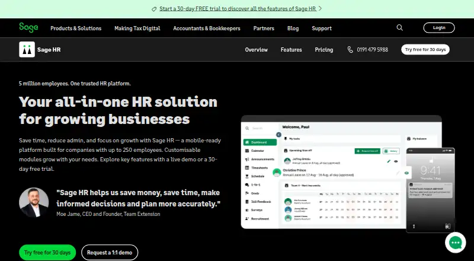Click the Calendar icon in the preview sidebar
474x261 pixels.
247,151
